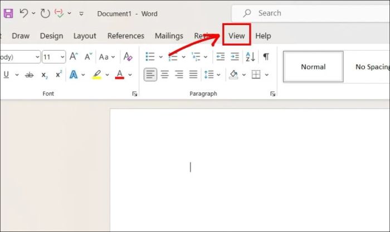This screenshot has height=232, width=390.
Task: Open the View tab
Action: click(237, 36)
